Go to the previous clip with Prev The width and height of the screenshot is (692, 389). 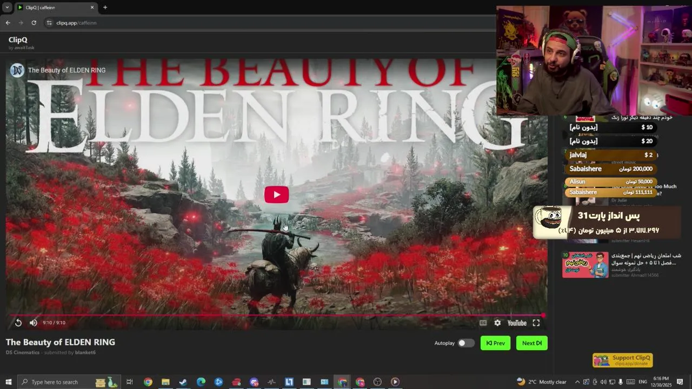coord(495,343)
